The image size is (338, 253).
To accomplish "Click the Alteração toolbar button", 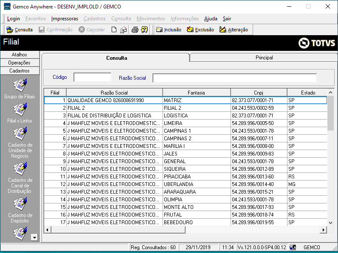I will 234,30.
